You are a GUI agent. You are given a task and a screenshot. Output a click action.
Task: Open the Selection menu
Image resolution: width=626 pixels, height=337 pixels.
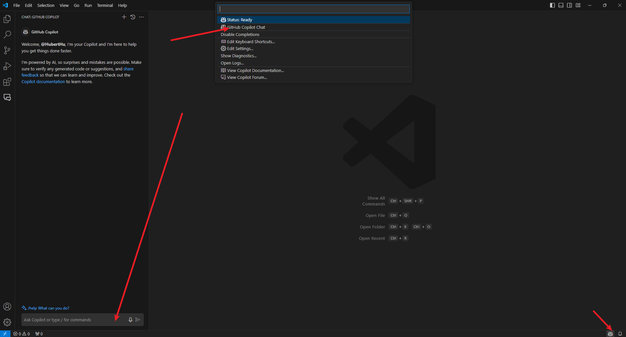coord(46,5)
